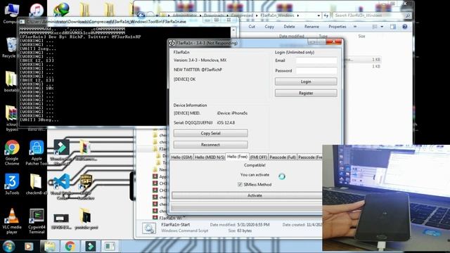Open Windows Media Player taskbar icon

tap(29, 247)
